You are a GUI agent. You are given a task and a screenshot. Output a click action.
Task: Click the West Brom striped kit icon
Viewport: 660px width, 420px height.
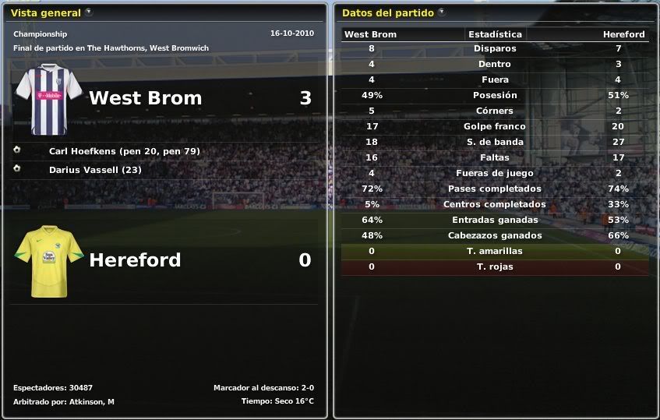point(49,99)
